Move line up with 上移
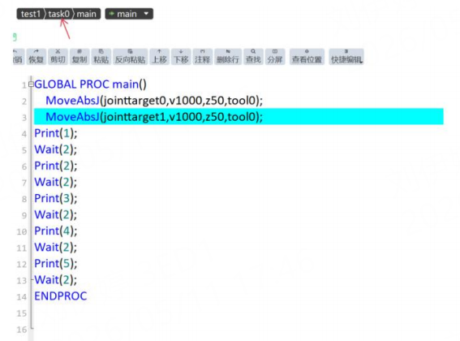This screenshot has height=341, width=460. (x=159, y=57)
